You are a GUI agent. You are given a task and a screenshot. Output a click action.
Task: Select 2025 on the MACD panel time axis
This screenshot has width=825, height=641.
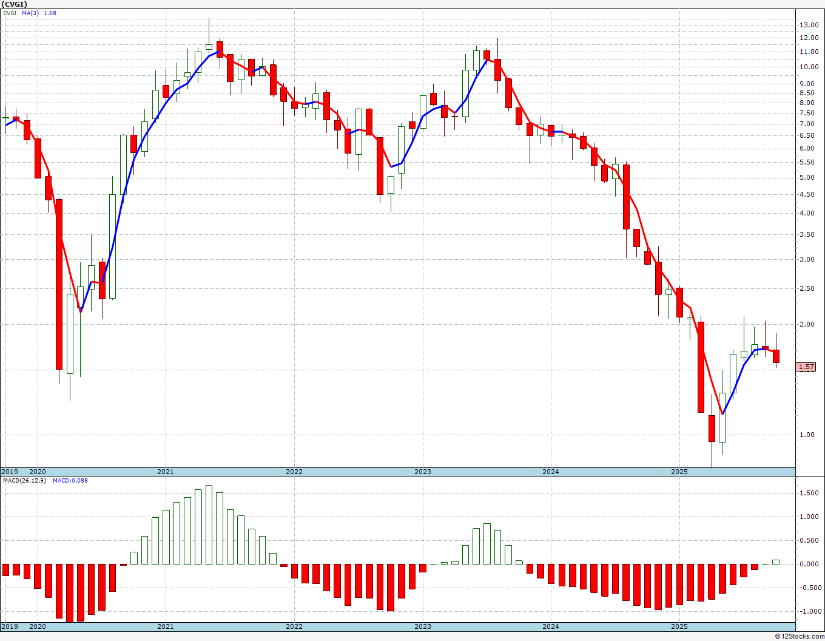tap(679, 626)
